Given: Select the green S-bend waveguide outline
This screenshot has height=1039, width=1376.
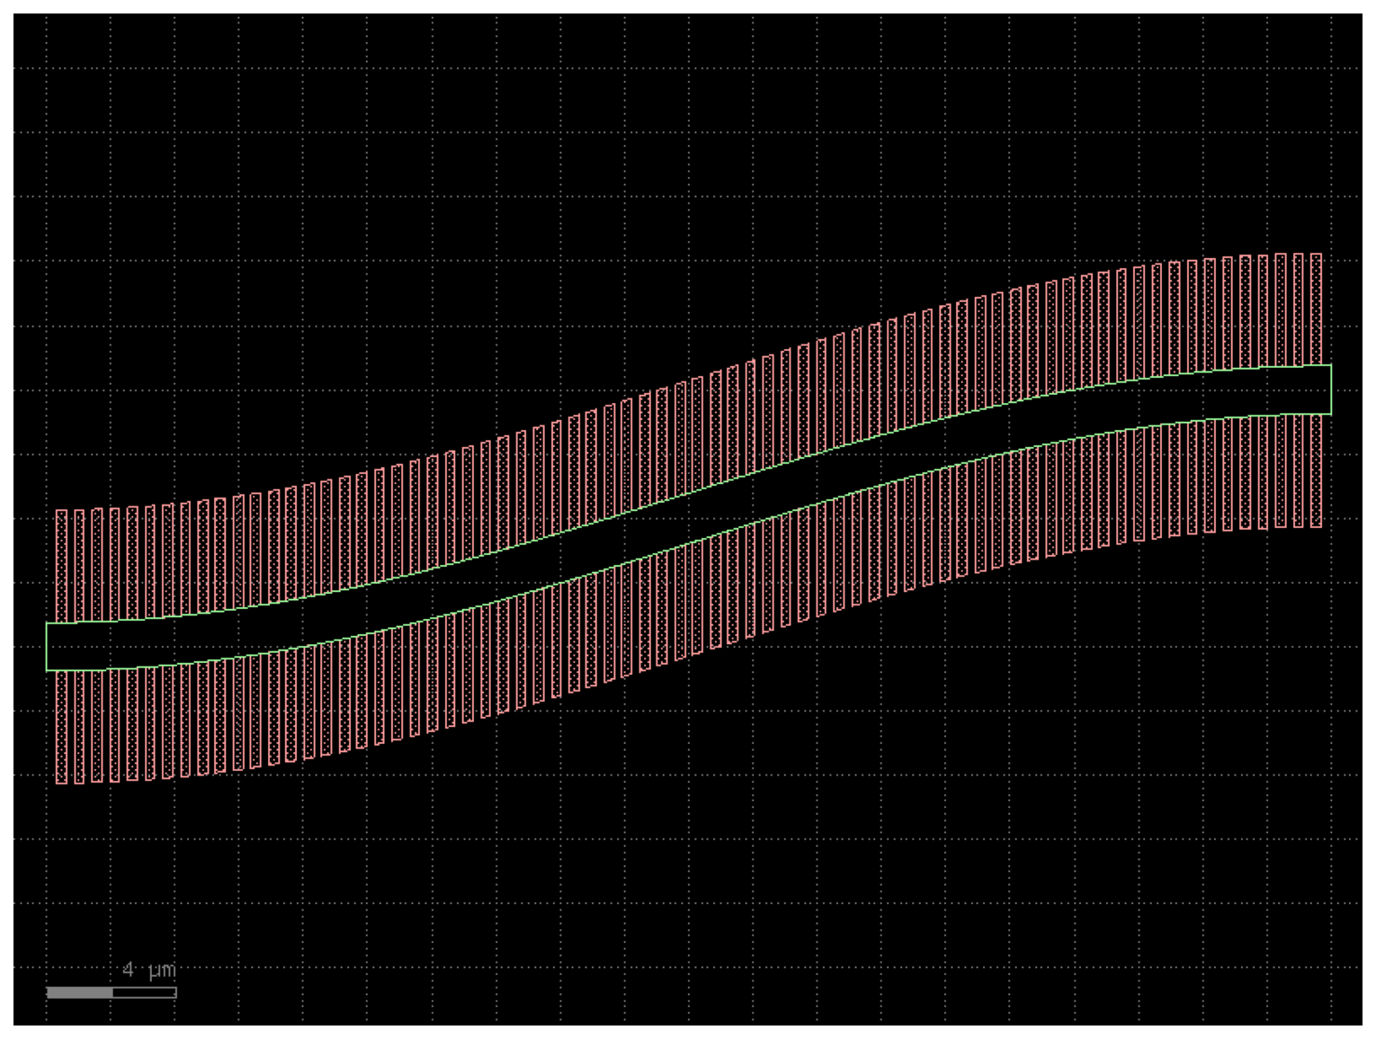Looking at the screenshot, I should [x=689, y=517].
